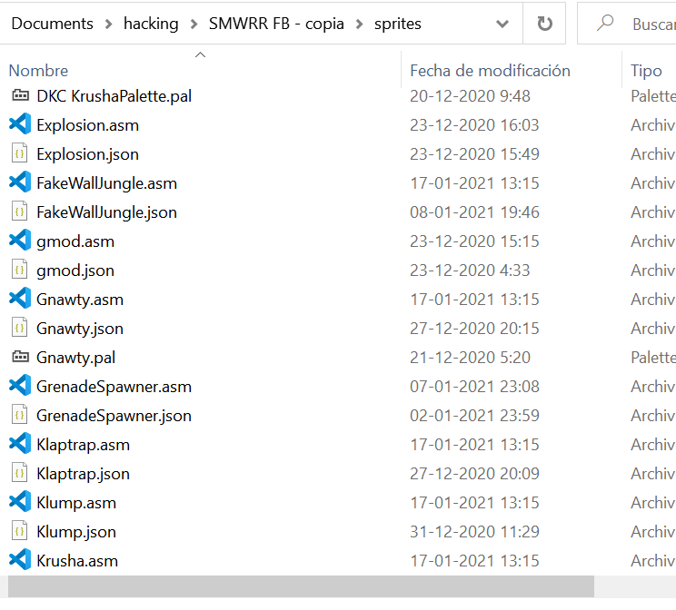Sort files by Nombre column
Image resolution: width=676 pixels, height=610 pixels.
pyautogui.click(x=38, y=71)
